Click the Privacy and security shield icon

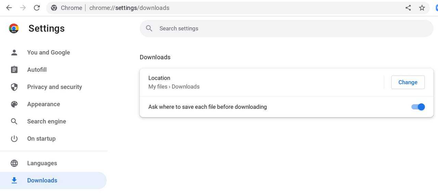point(14,87)
